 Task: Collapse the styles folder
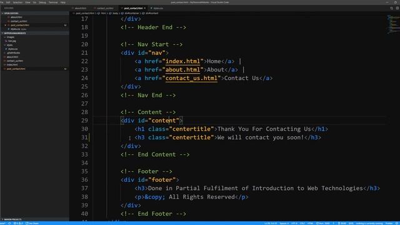(10, 45)
